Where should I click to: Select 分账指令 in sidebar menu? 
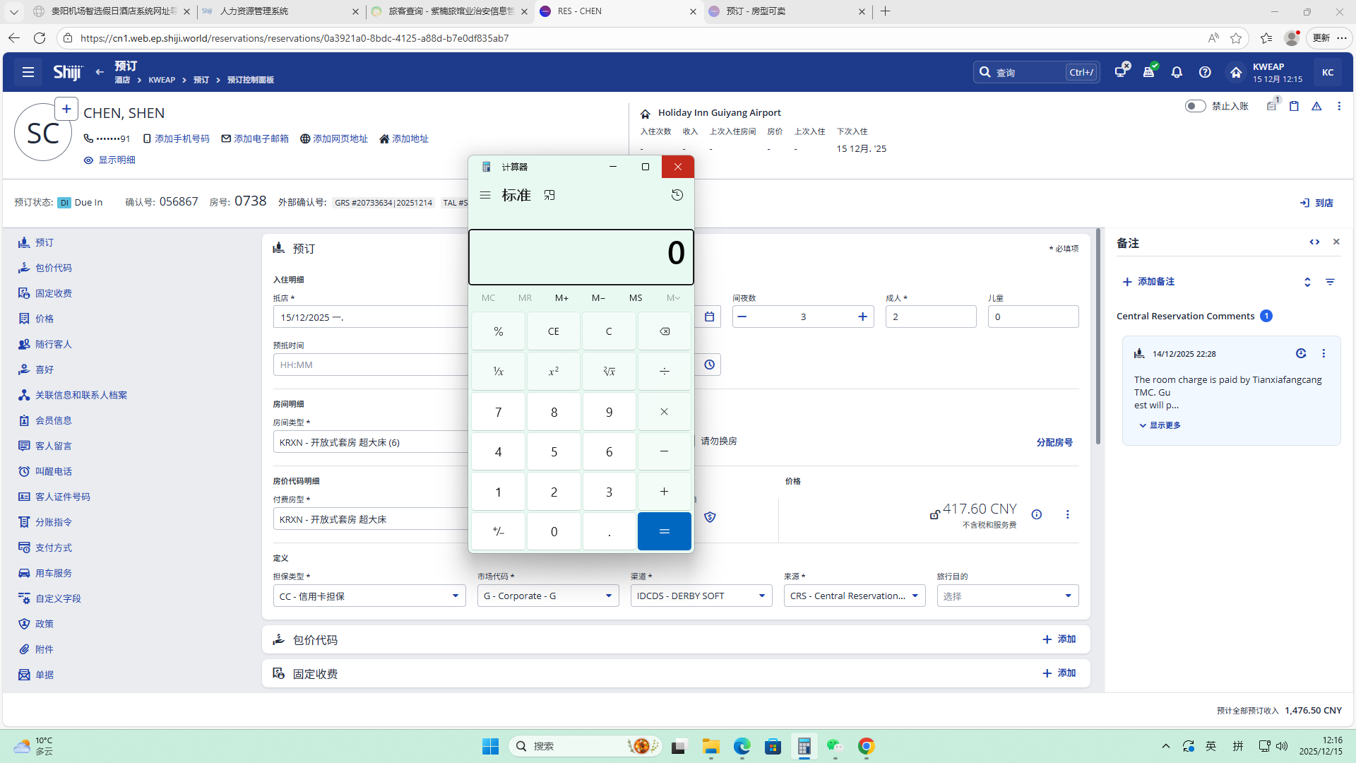(54, 522)
